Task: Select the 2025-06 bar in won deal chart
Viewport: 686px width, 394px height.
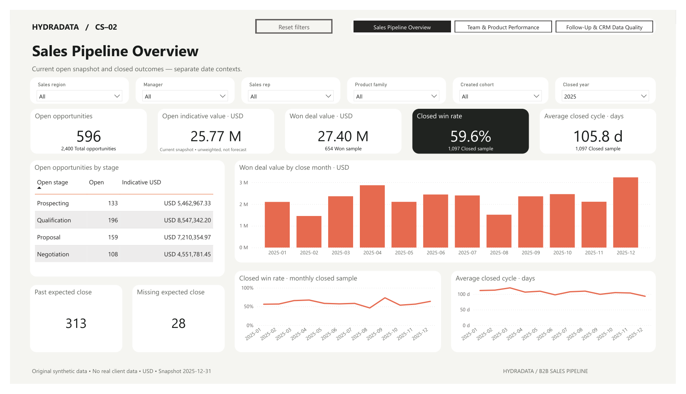Action: tap(436, 221)
